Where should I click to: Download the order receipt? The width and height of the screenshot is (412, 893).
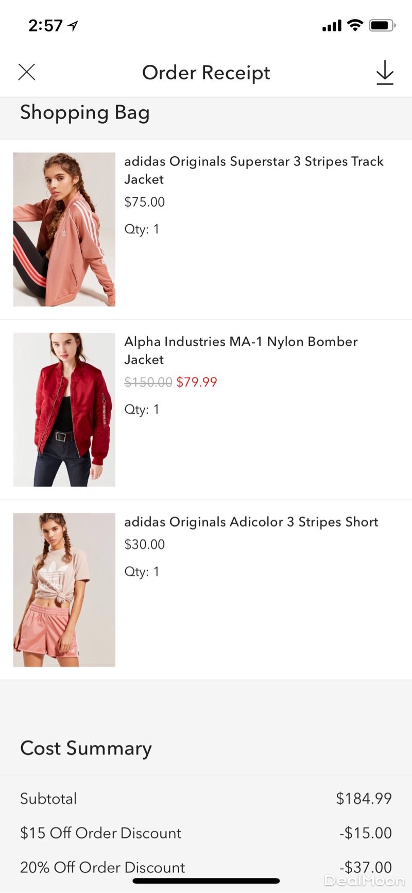385,73
